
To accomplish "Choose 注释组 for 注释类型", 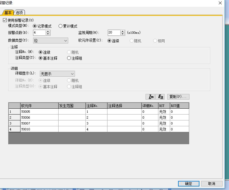I will click(69, 58).
